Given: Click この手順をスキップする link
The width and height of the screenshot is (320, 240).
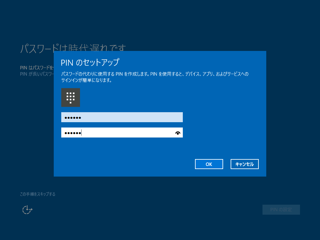Looking at the screenshot, I should coord(37,194).
